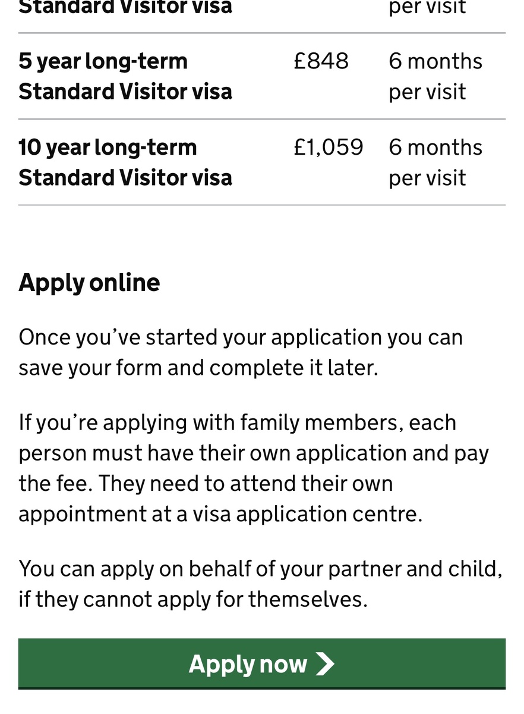Click the cut-off 'Standard Visitor visa' text at top
This screenshot has width=524, height=714.
click(x=125, y=8)
